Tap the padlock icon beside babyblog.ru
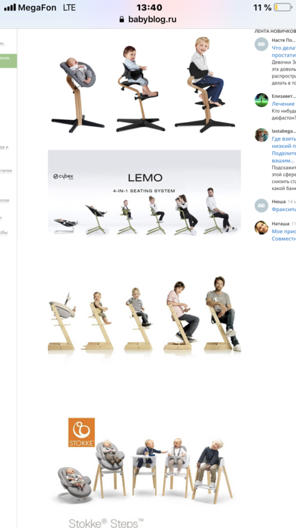This screenshot has width=296, height=528. coord(122,19)
